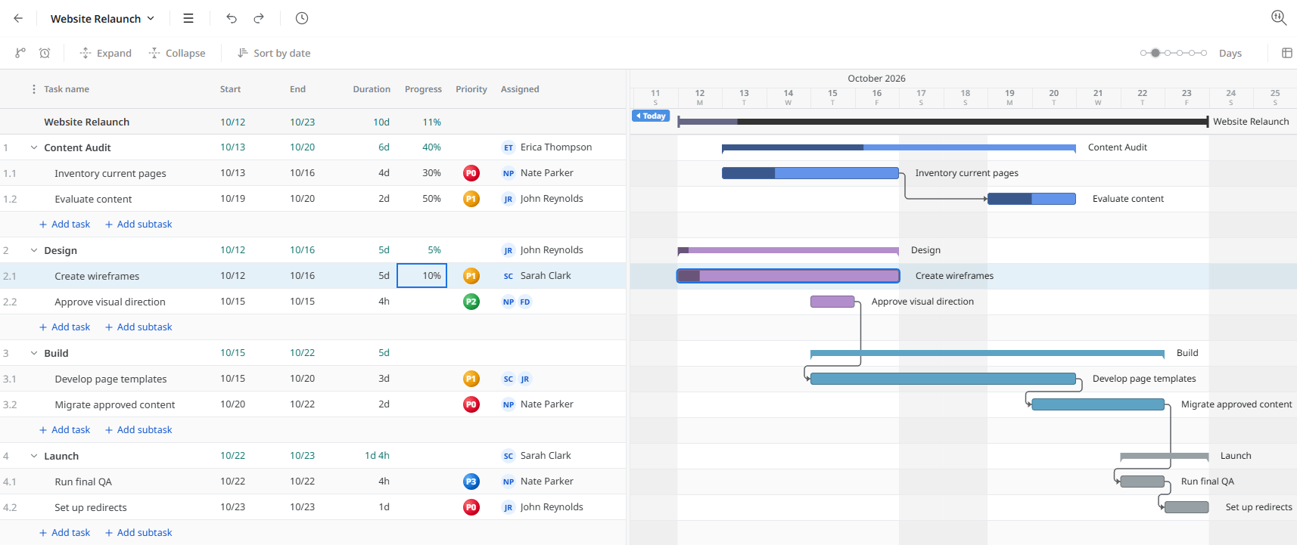Click the ET avatar for Erica Thompson
This screenshot has width=1297, height=545.
tap(509, 147)
